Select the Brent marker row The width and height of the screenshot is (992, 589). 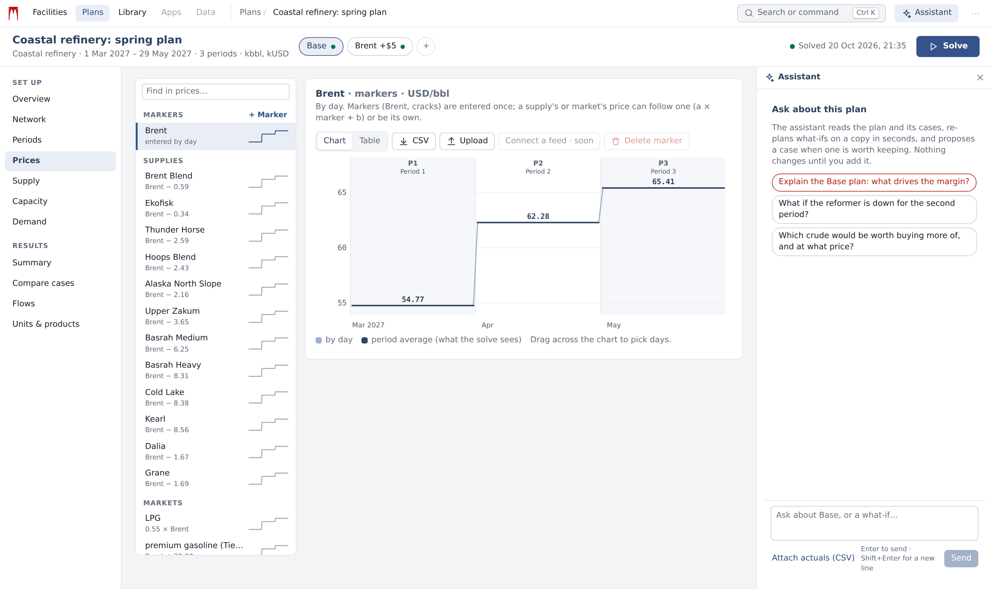click(216, 136)
